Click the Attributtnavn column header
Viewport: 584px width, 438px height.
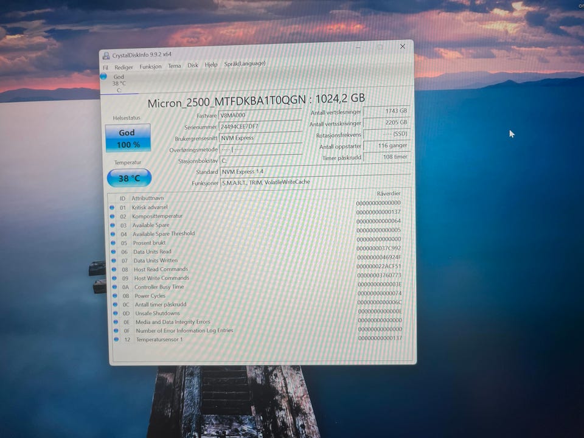[x=147, y=198]
